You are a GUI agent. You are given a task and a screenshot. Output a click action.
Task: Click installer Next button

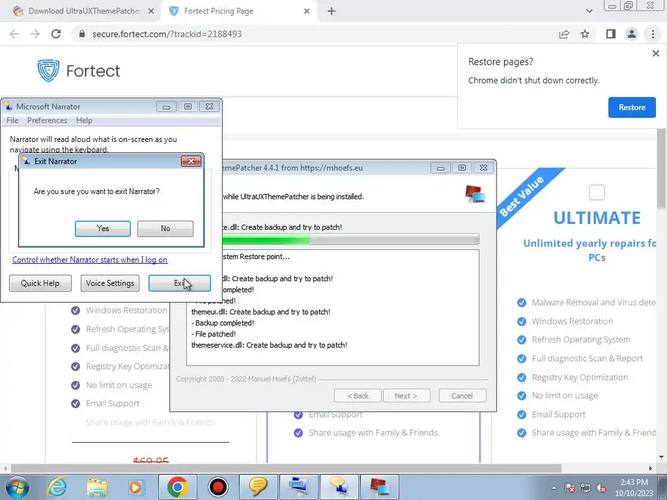[406, 396]
